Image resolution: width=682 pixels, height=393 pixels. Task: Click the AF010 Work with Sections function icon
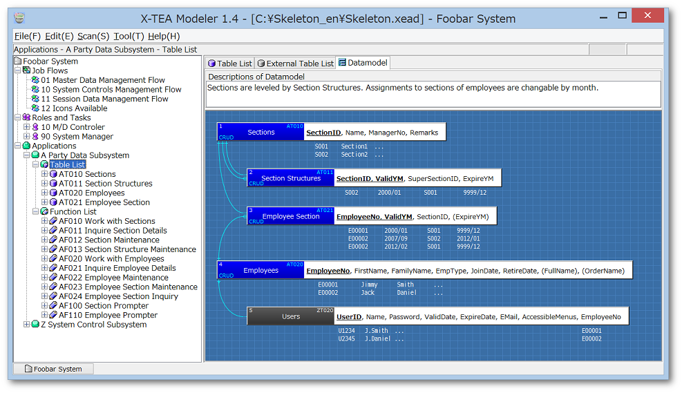(x=53, y=221)
